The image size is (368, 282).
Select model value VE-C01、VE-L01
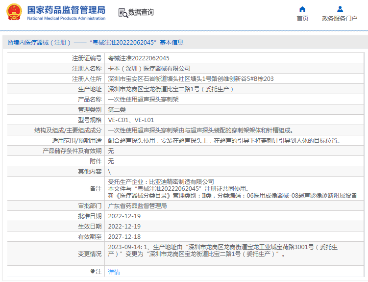pyautogui.click(x=131, y=120)
